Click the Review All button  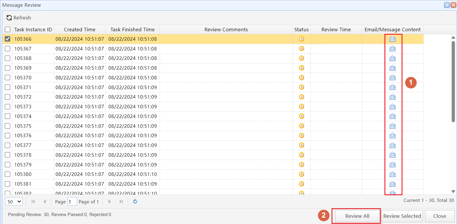point(357,216)
